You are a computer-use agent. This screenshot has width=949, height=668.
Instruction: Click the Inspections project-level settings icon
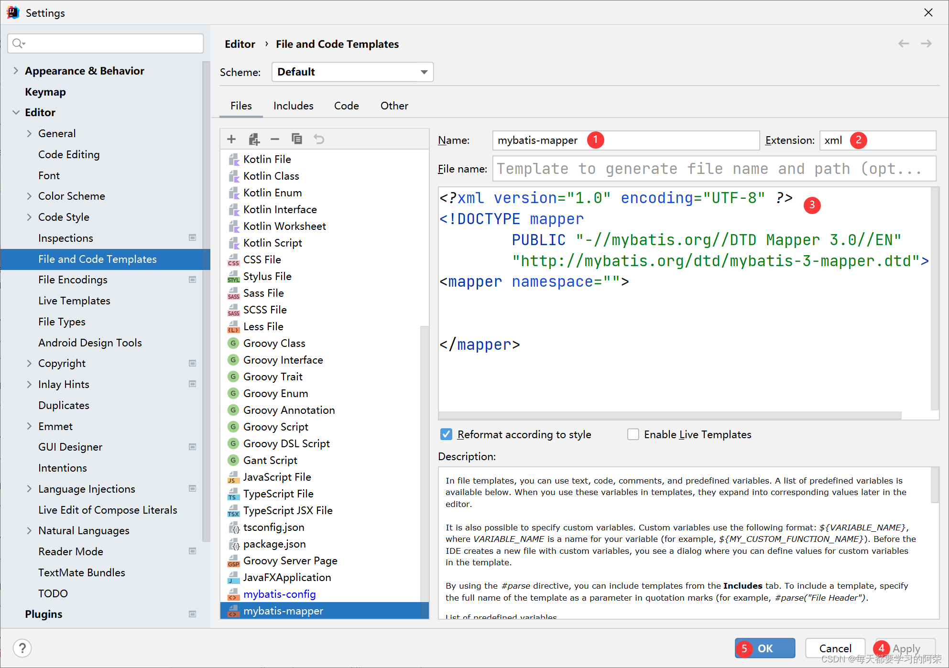tap(193, 237)
